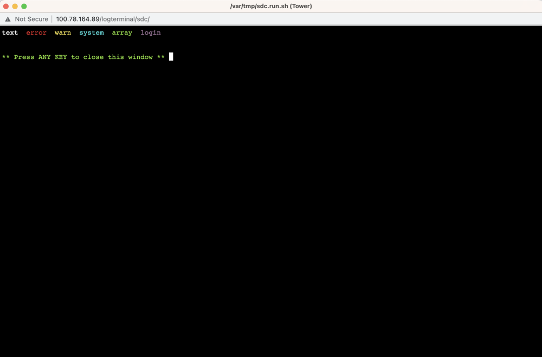Close the window with the red button
Screen dimensions: 542x357
point(6,6)
